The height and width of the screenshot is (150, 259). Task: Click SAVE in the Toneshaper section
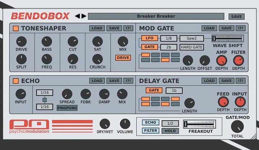pyautogui.click(x=114, y=28)
